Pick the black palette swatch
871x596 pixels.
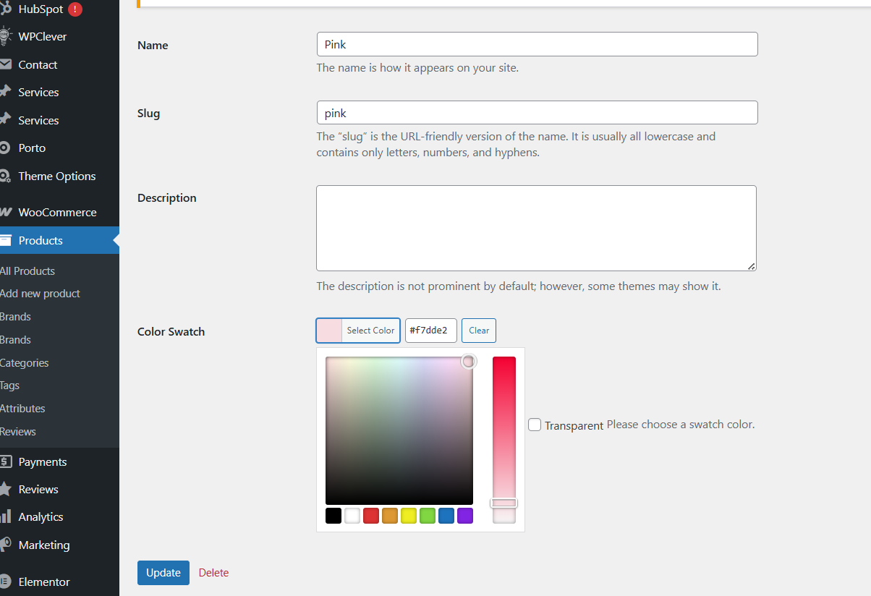pyautogui.click(x=333, y=516)
